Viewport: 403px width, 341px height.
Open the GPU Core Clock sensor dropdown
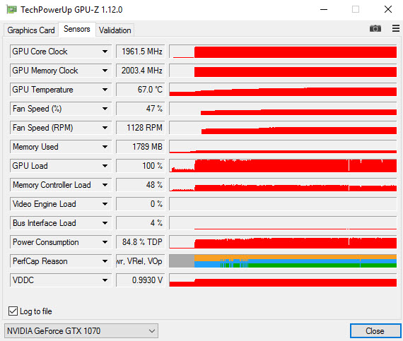[x=105, y=52]
